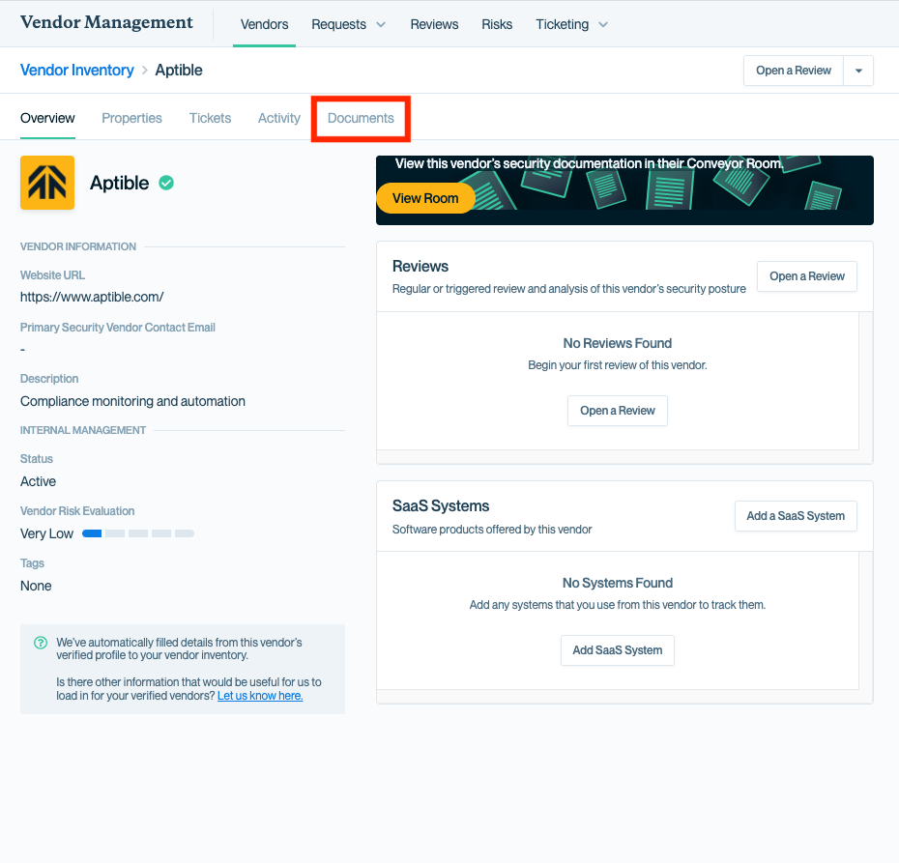899x863 pixels.
Task: Click the Conveyor Room banner image
Action: coord(624,190)
